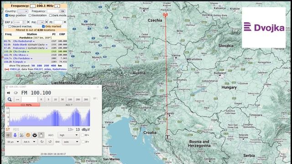Show TXs around 250 km
292x164 pixels.
pos(47,66)
